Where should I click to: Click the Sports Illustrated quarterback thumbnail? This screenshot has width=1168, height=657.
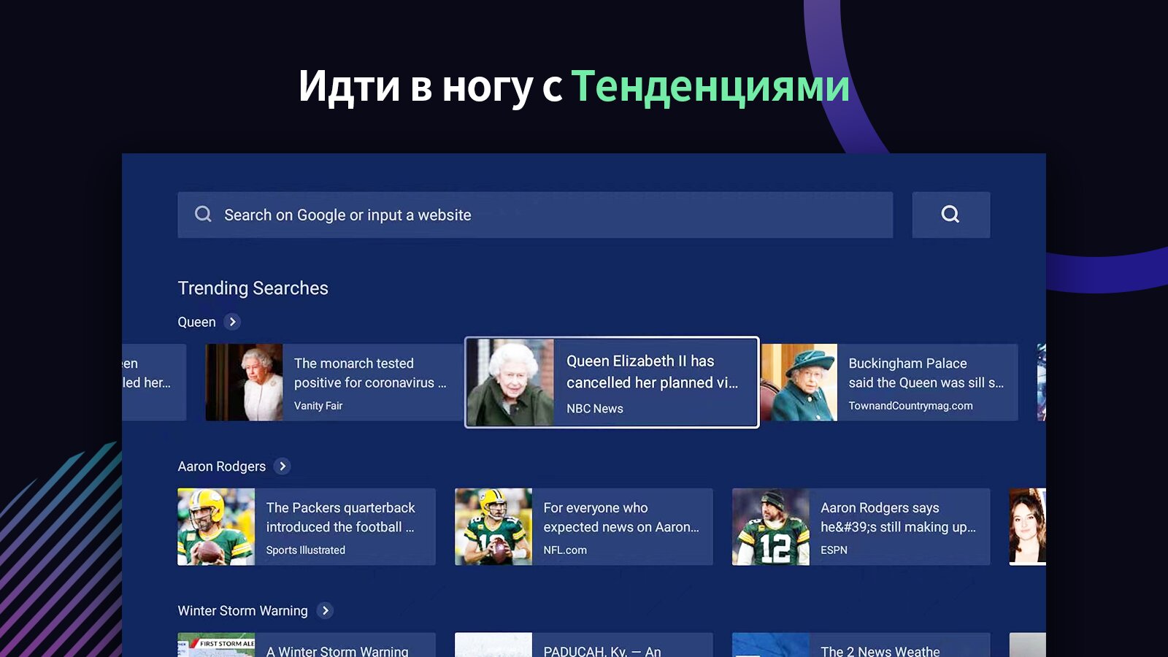coord(216,527)
